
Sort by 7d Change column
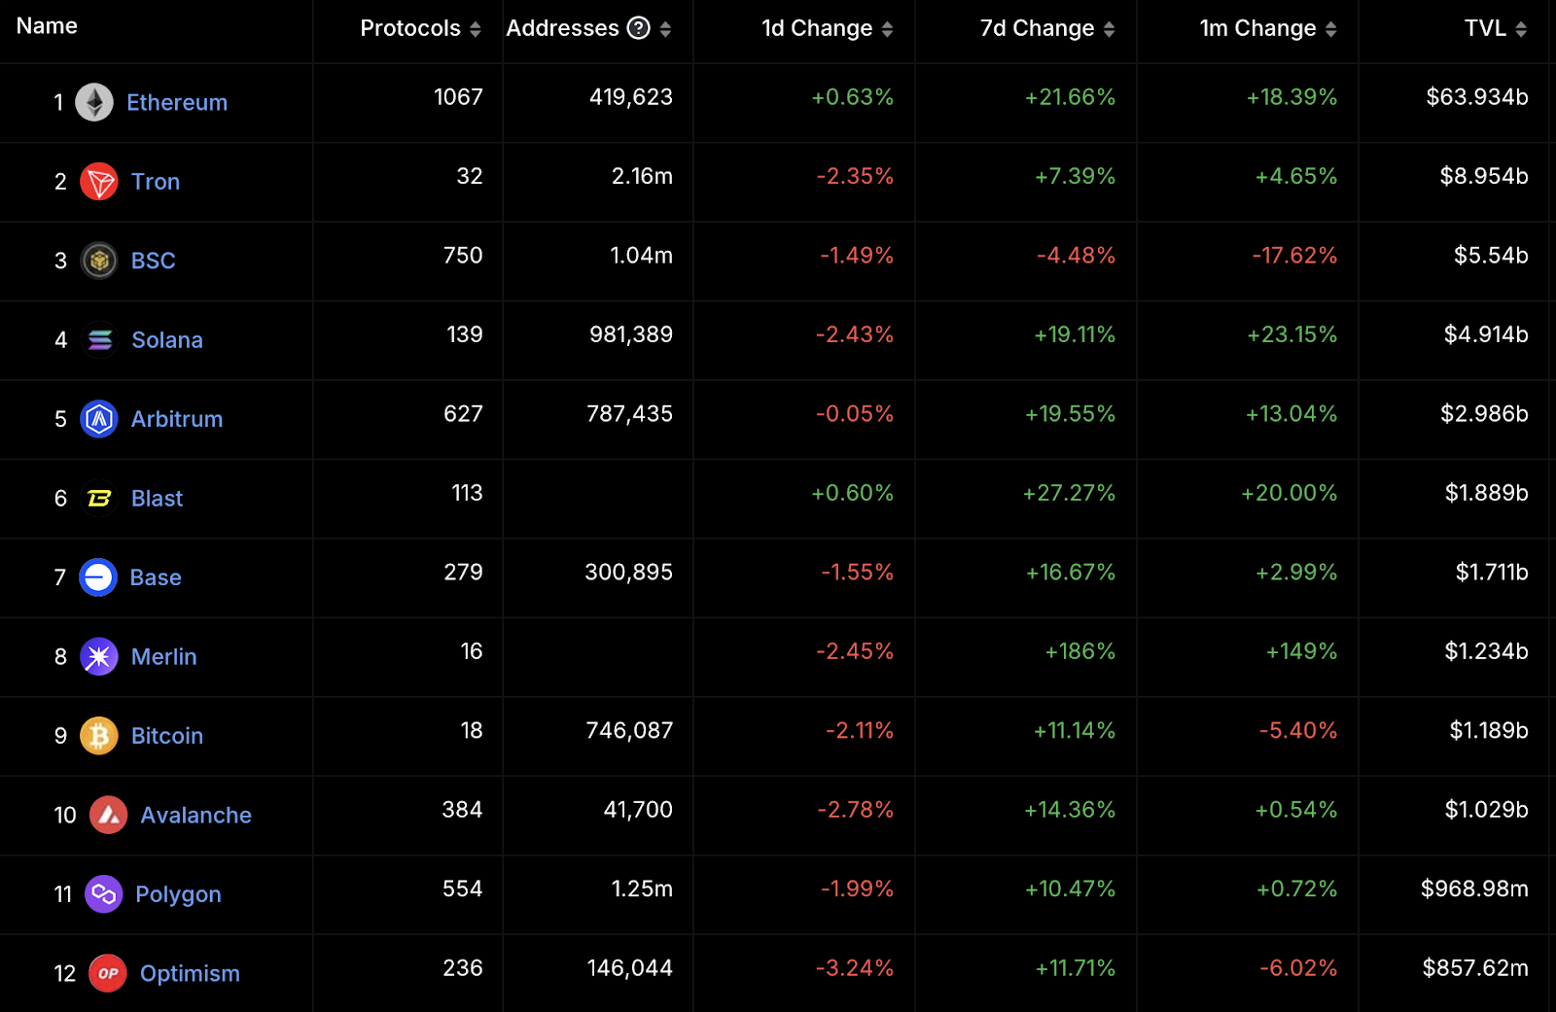1109,30
